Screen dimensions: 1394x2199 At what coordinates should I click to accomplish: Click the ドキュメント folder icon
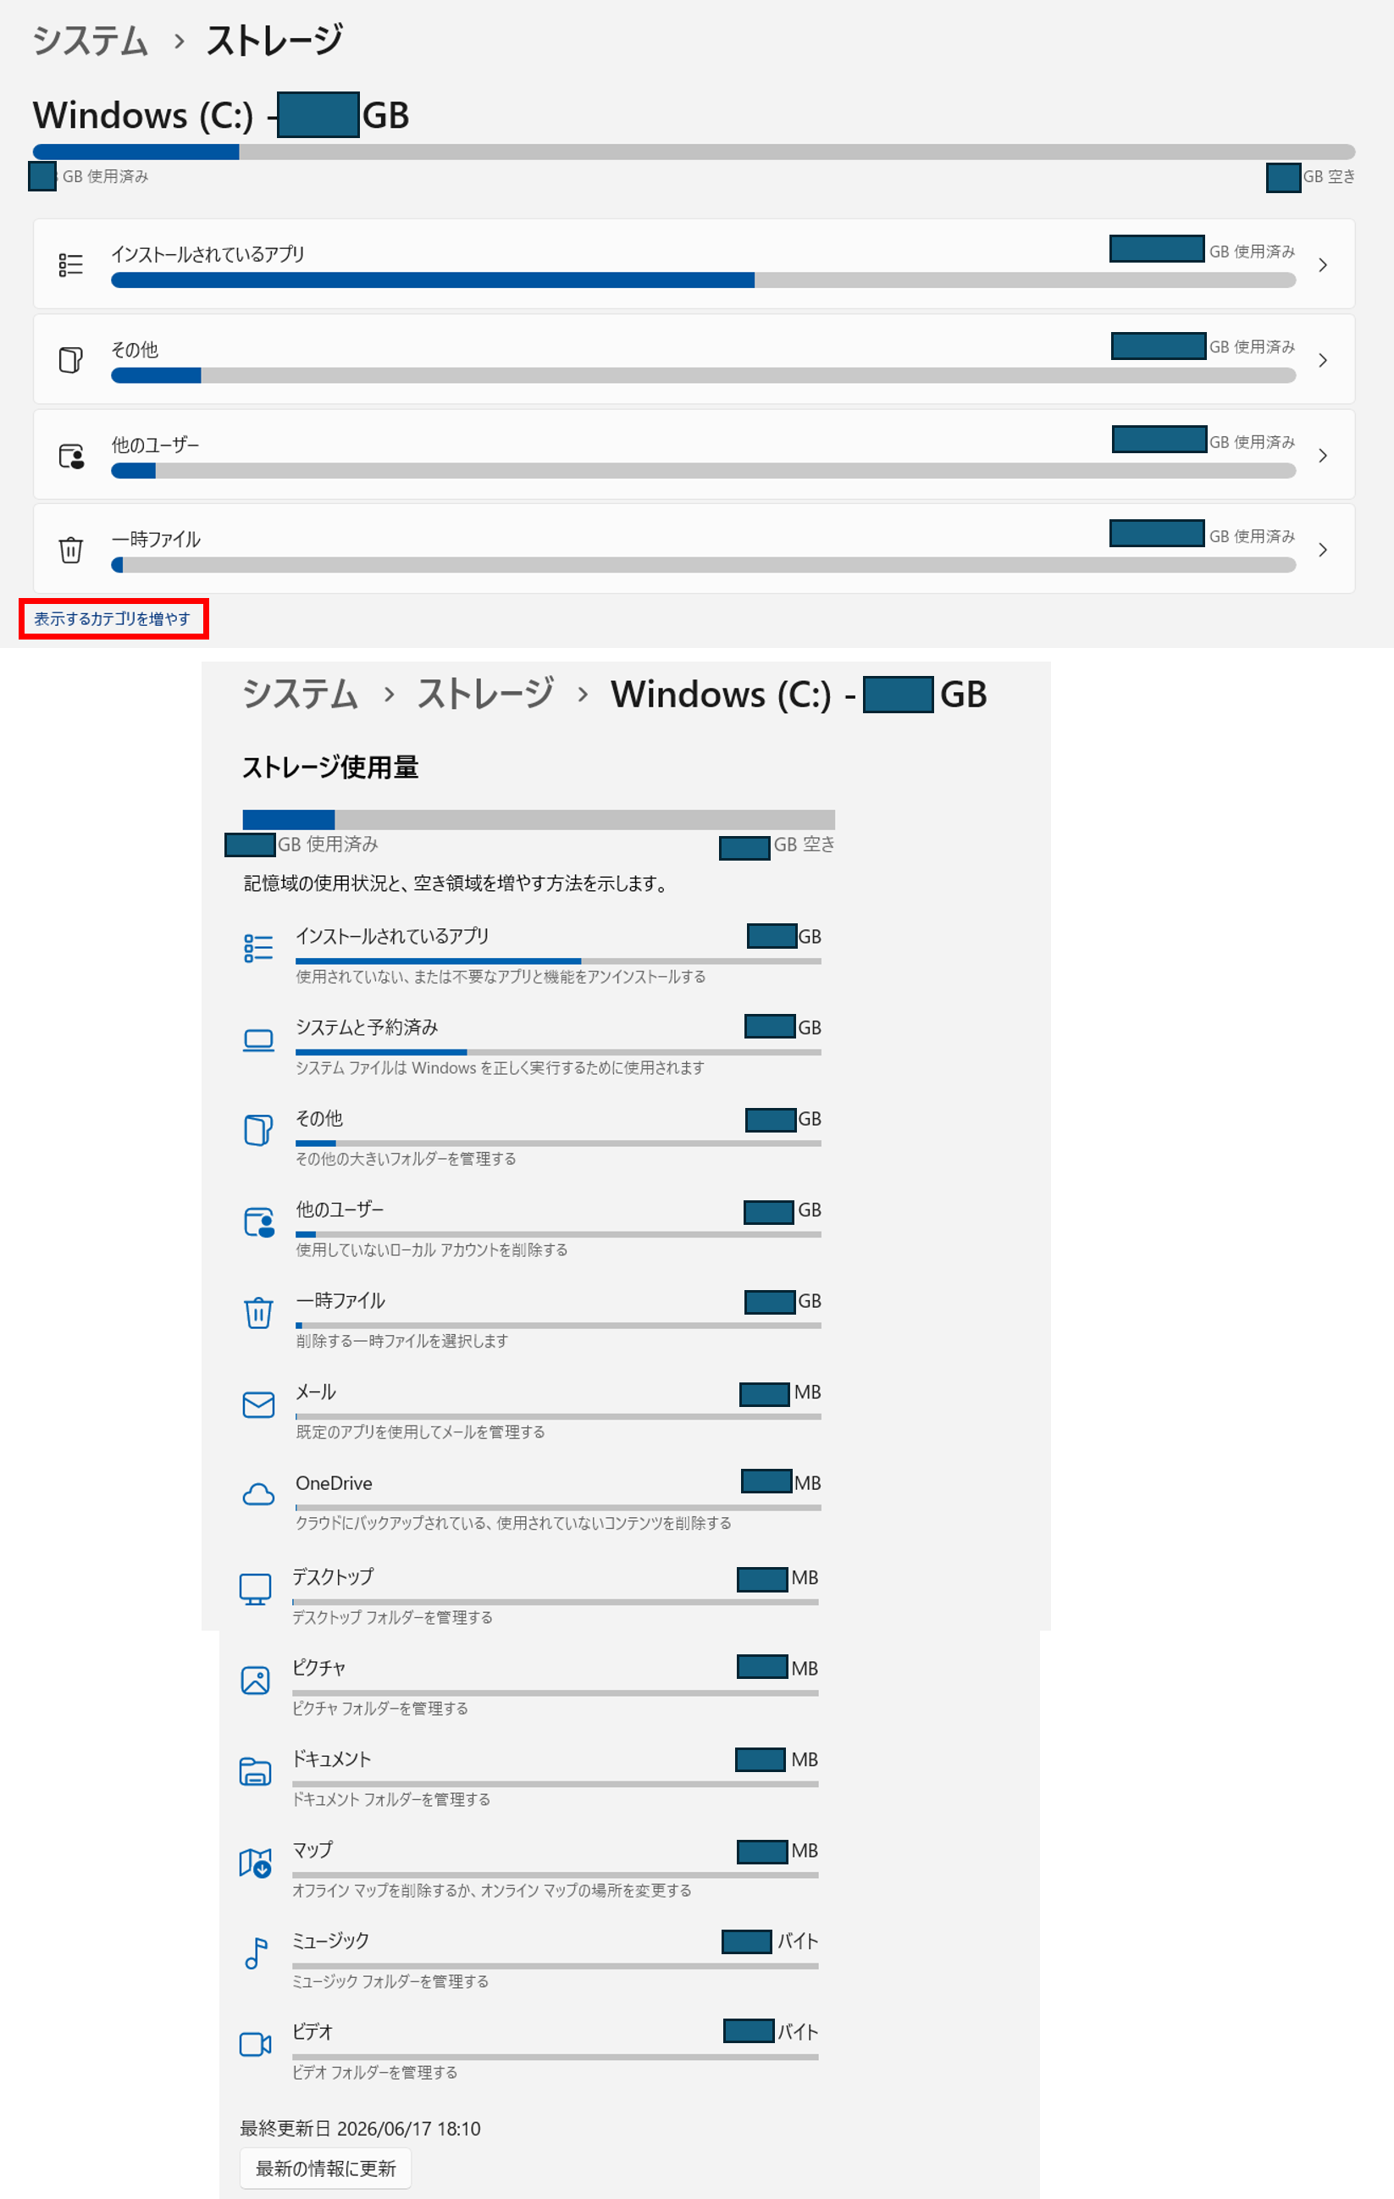coord(255,1771)
